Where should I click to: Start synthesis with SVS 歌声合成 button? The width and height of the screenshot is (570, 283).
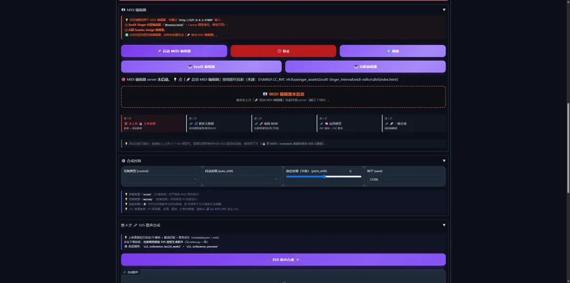(283, 260)
